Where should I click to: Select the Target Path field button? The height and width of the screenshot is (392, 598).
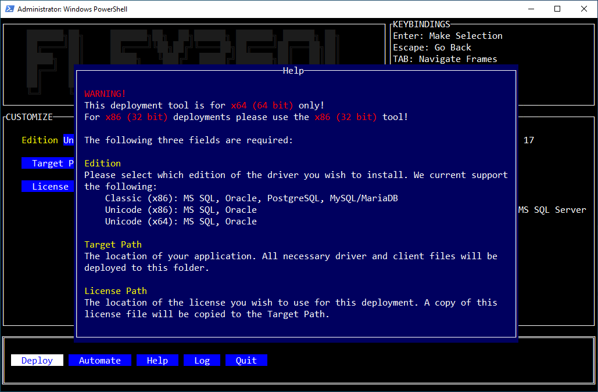click(x=48, y=164)
